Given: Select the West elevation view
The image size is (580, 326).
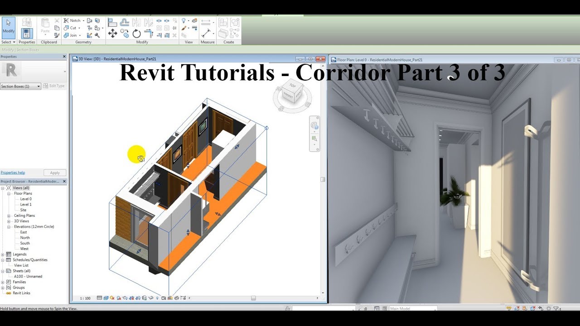Looking at the screenshot, I should [24, 249].
